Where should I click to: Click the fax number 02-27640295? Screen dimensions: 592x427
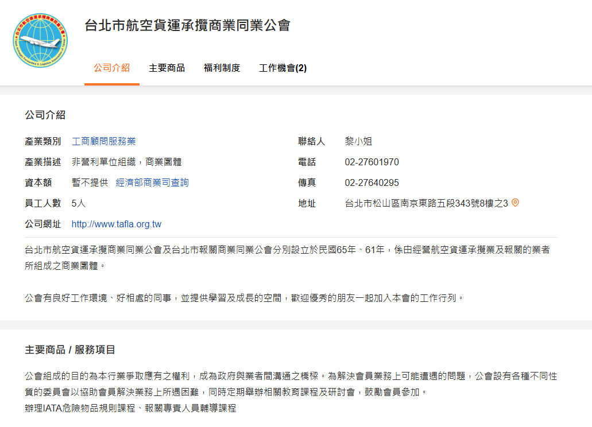point(372,183)
